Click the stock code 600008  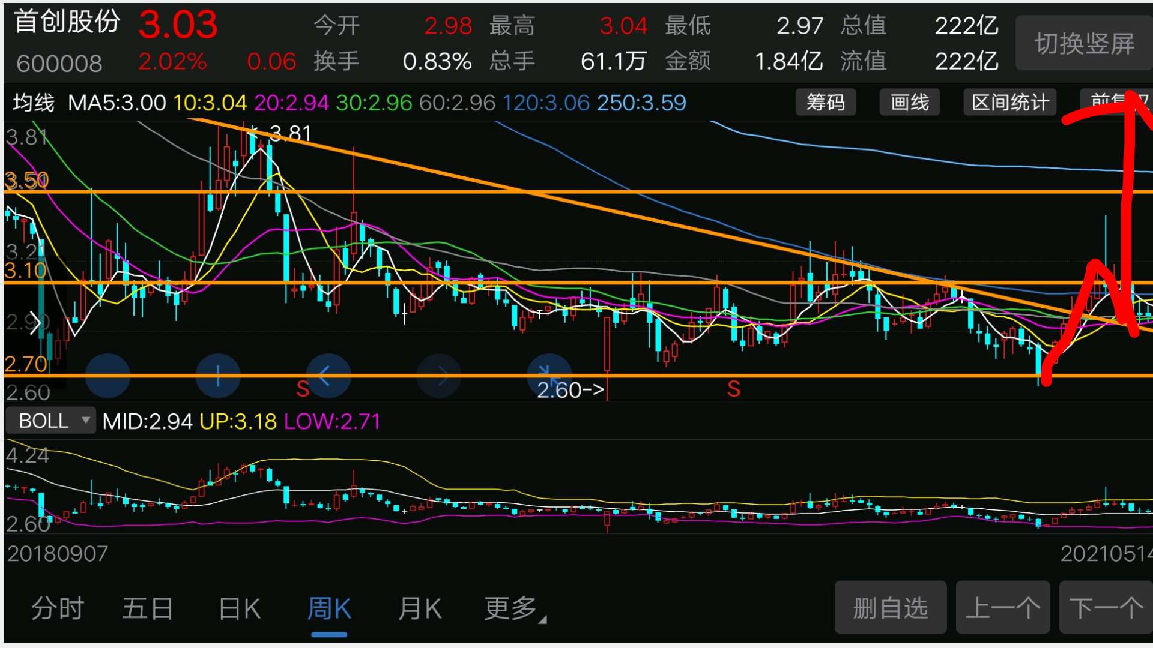[x=59, y=63]
